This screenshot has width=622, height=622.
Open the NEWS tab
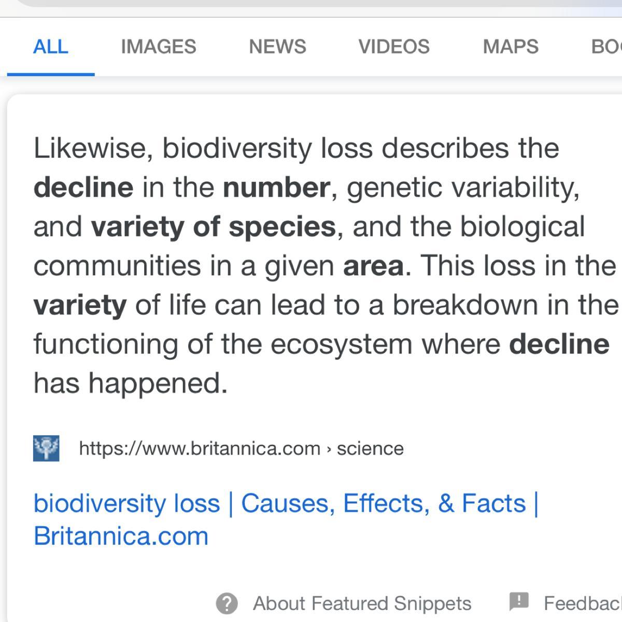pyautogui.click(x=277, y=47)
